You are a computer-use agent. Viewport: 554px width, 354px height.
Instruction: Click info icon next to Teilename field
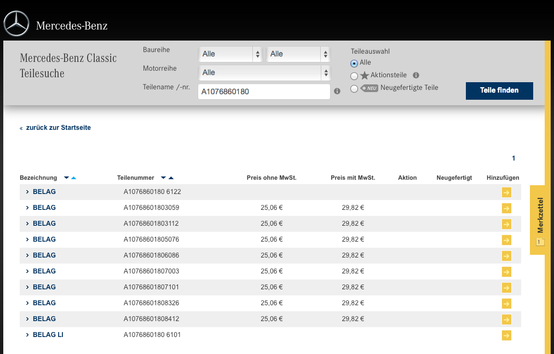click(x=337, y=92)
